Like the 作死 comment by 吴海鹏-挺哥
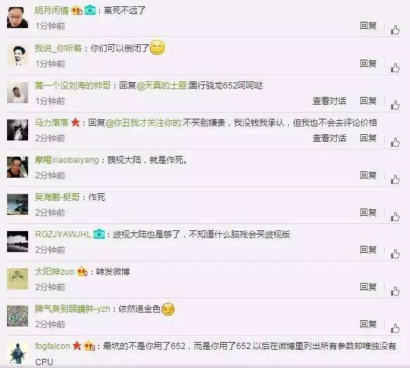410x368 pixels. tap(395, 217)
